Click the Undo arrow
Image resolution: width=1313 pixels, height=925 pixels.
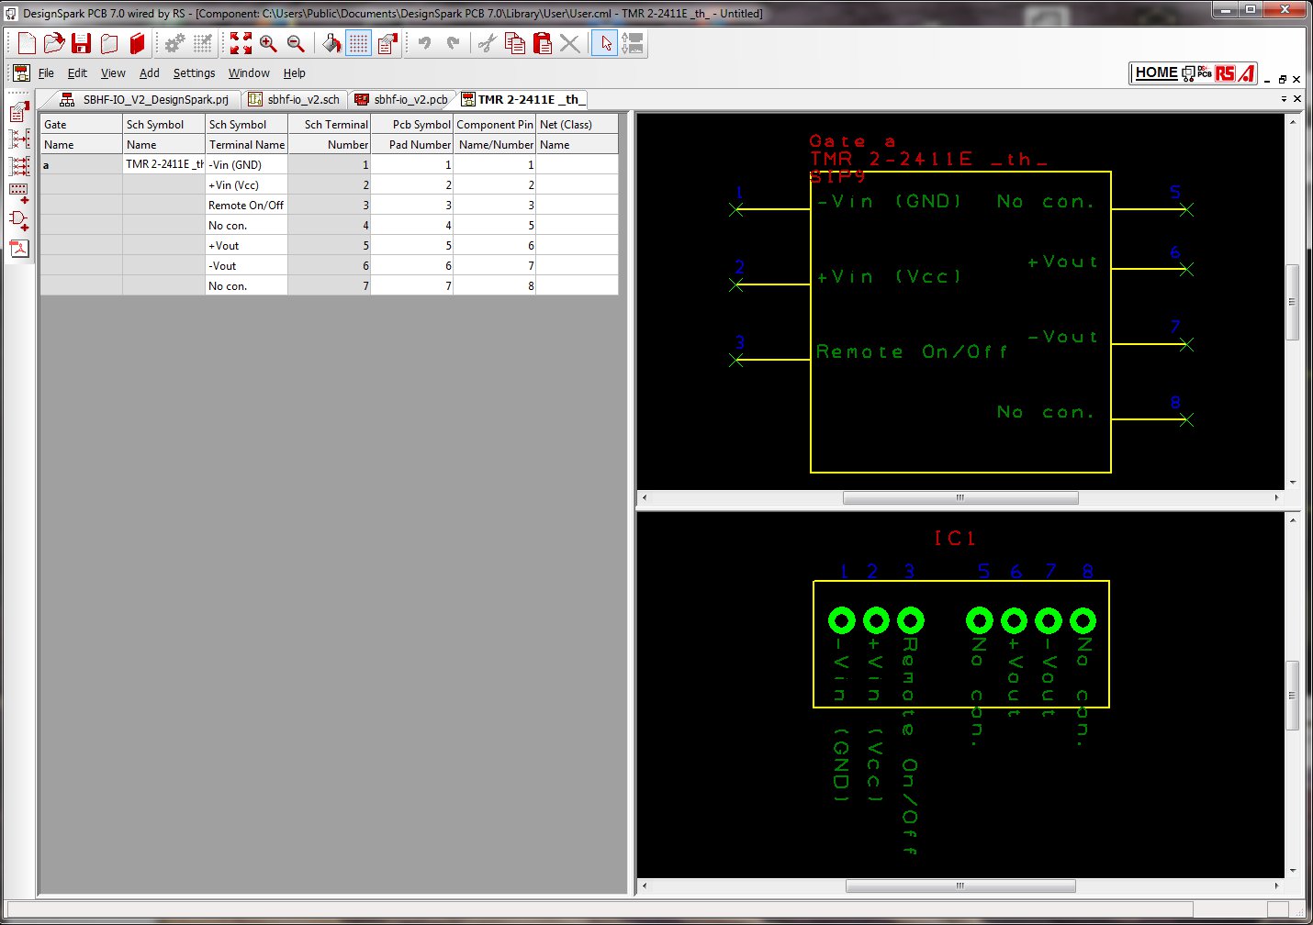(x=424, y=43)
